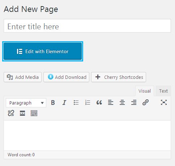Open the Add Media dialog
This screenshot has width=175, height=166.
[x=23, y=77]
